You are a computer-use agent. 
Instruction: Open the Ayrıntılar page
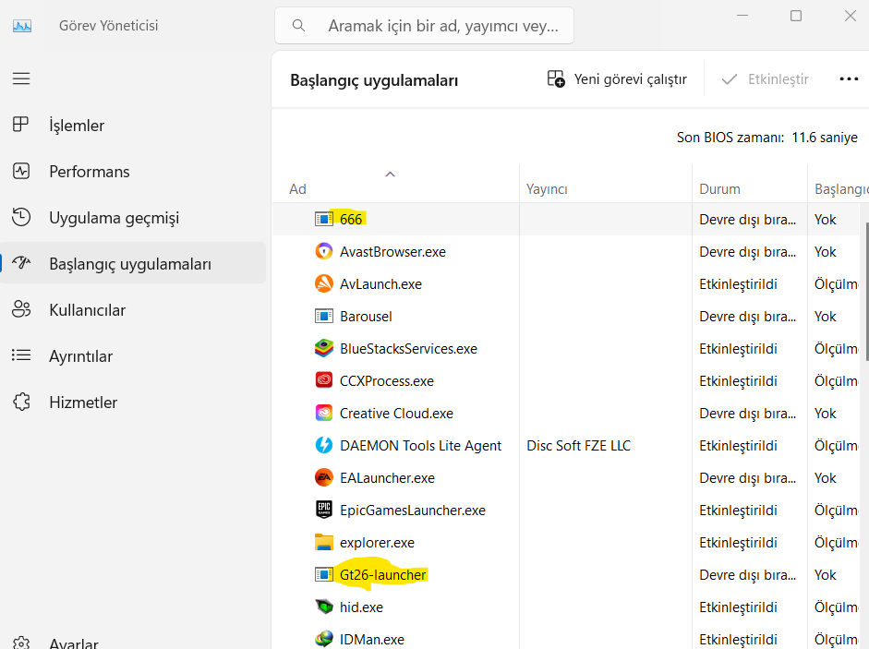coord(133,355)
